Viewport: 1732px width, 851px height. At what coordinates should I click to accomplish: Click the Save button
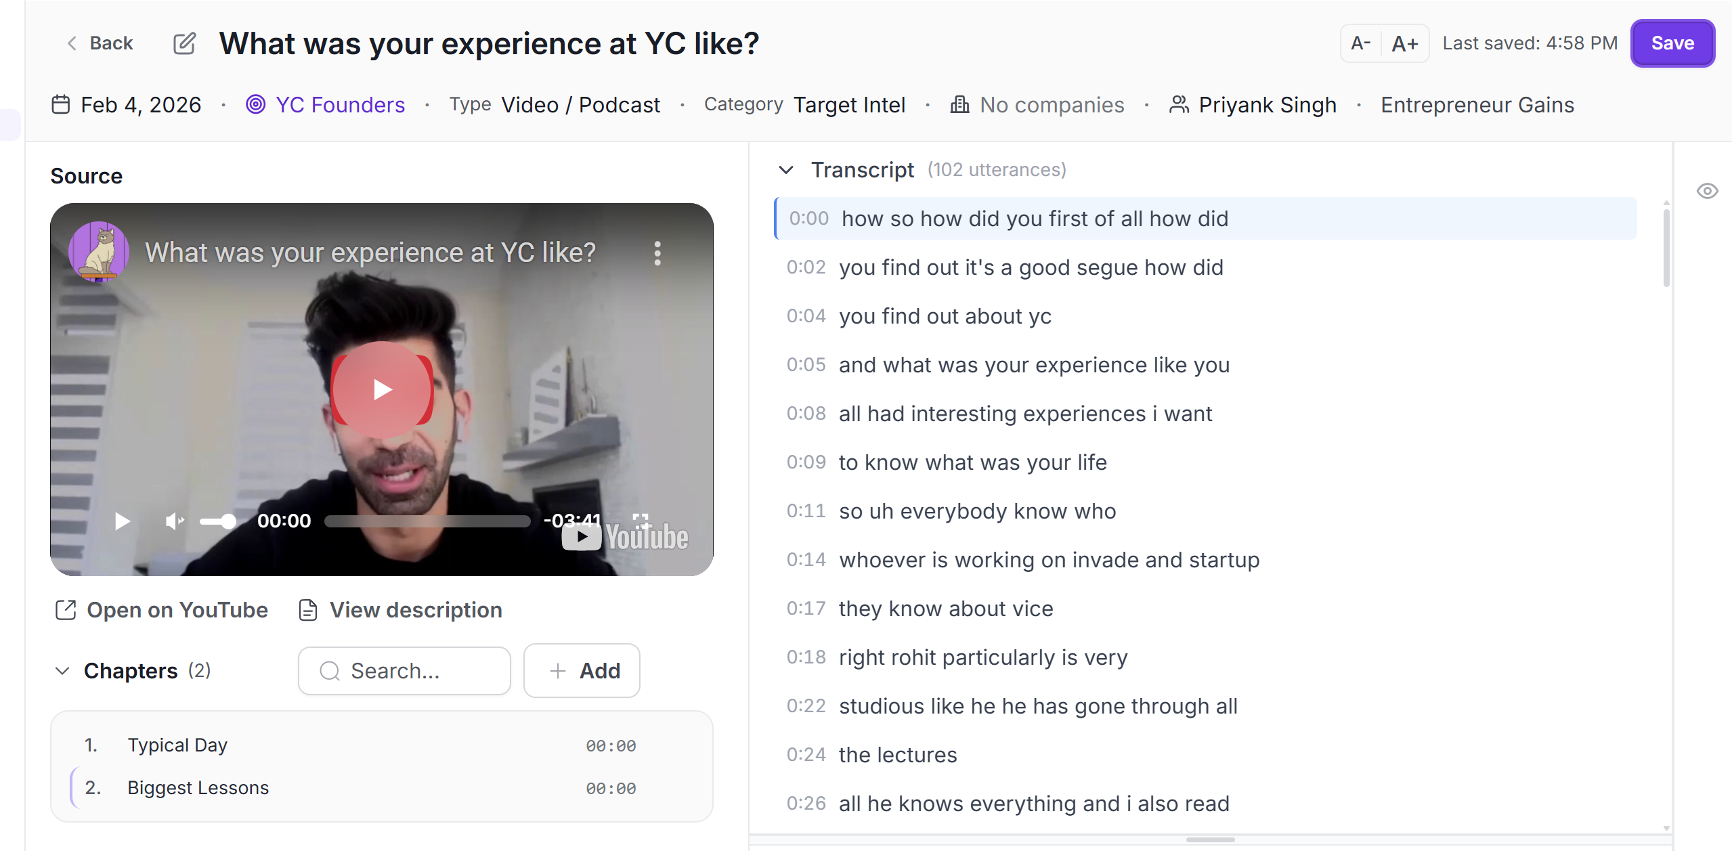tap(1672, 43)
